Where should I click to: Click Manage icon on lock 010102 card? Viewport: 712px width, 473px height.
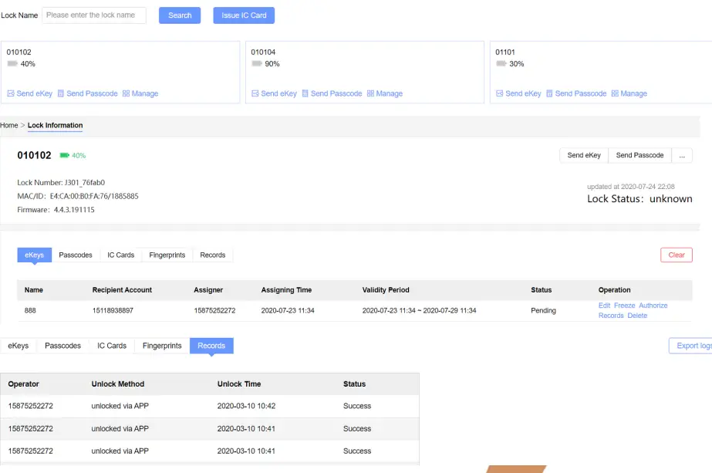point(127,93)
